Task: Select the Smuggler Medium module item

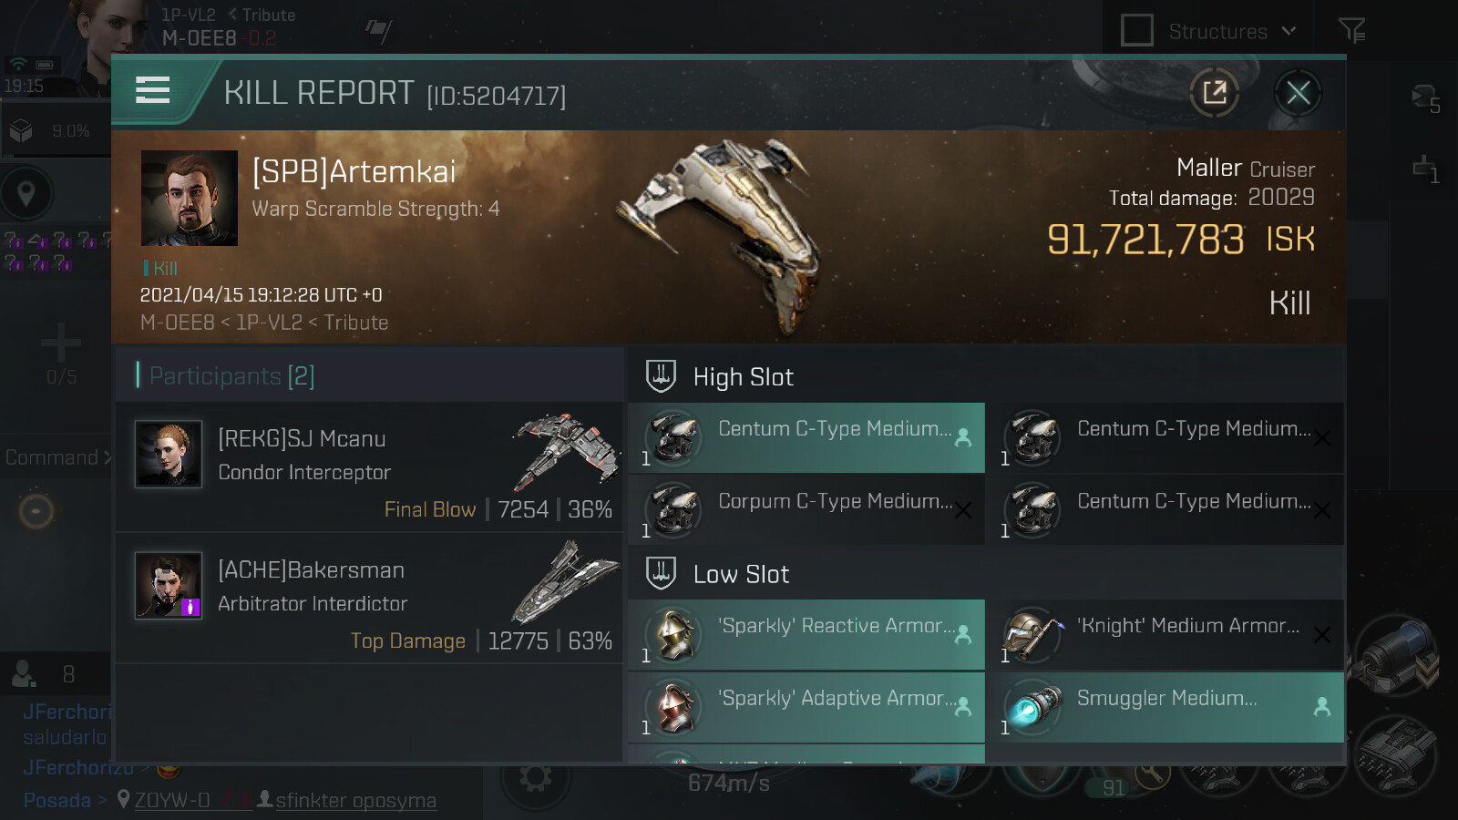Action: click(x=1166, y=708)
